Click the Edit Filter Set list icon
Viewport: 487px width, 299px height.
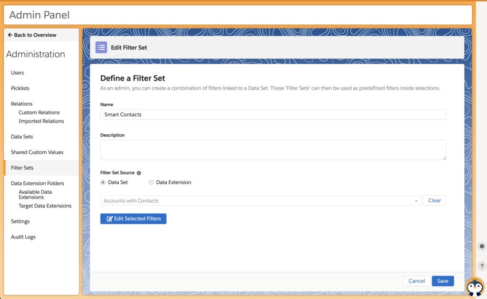tap(101, 48)
